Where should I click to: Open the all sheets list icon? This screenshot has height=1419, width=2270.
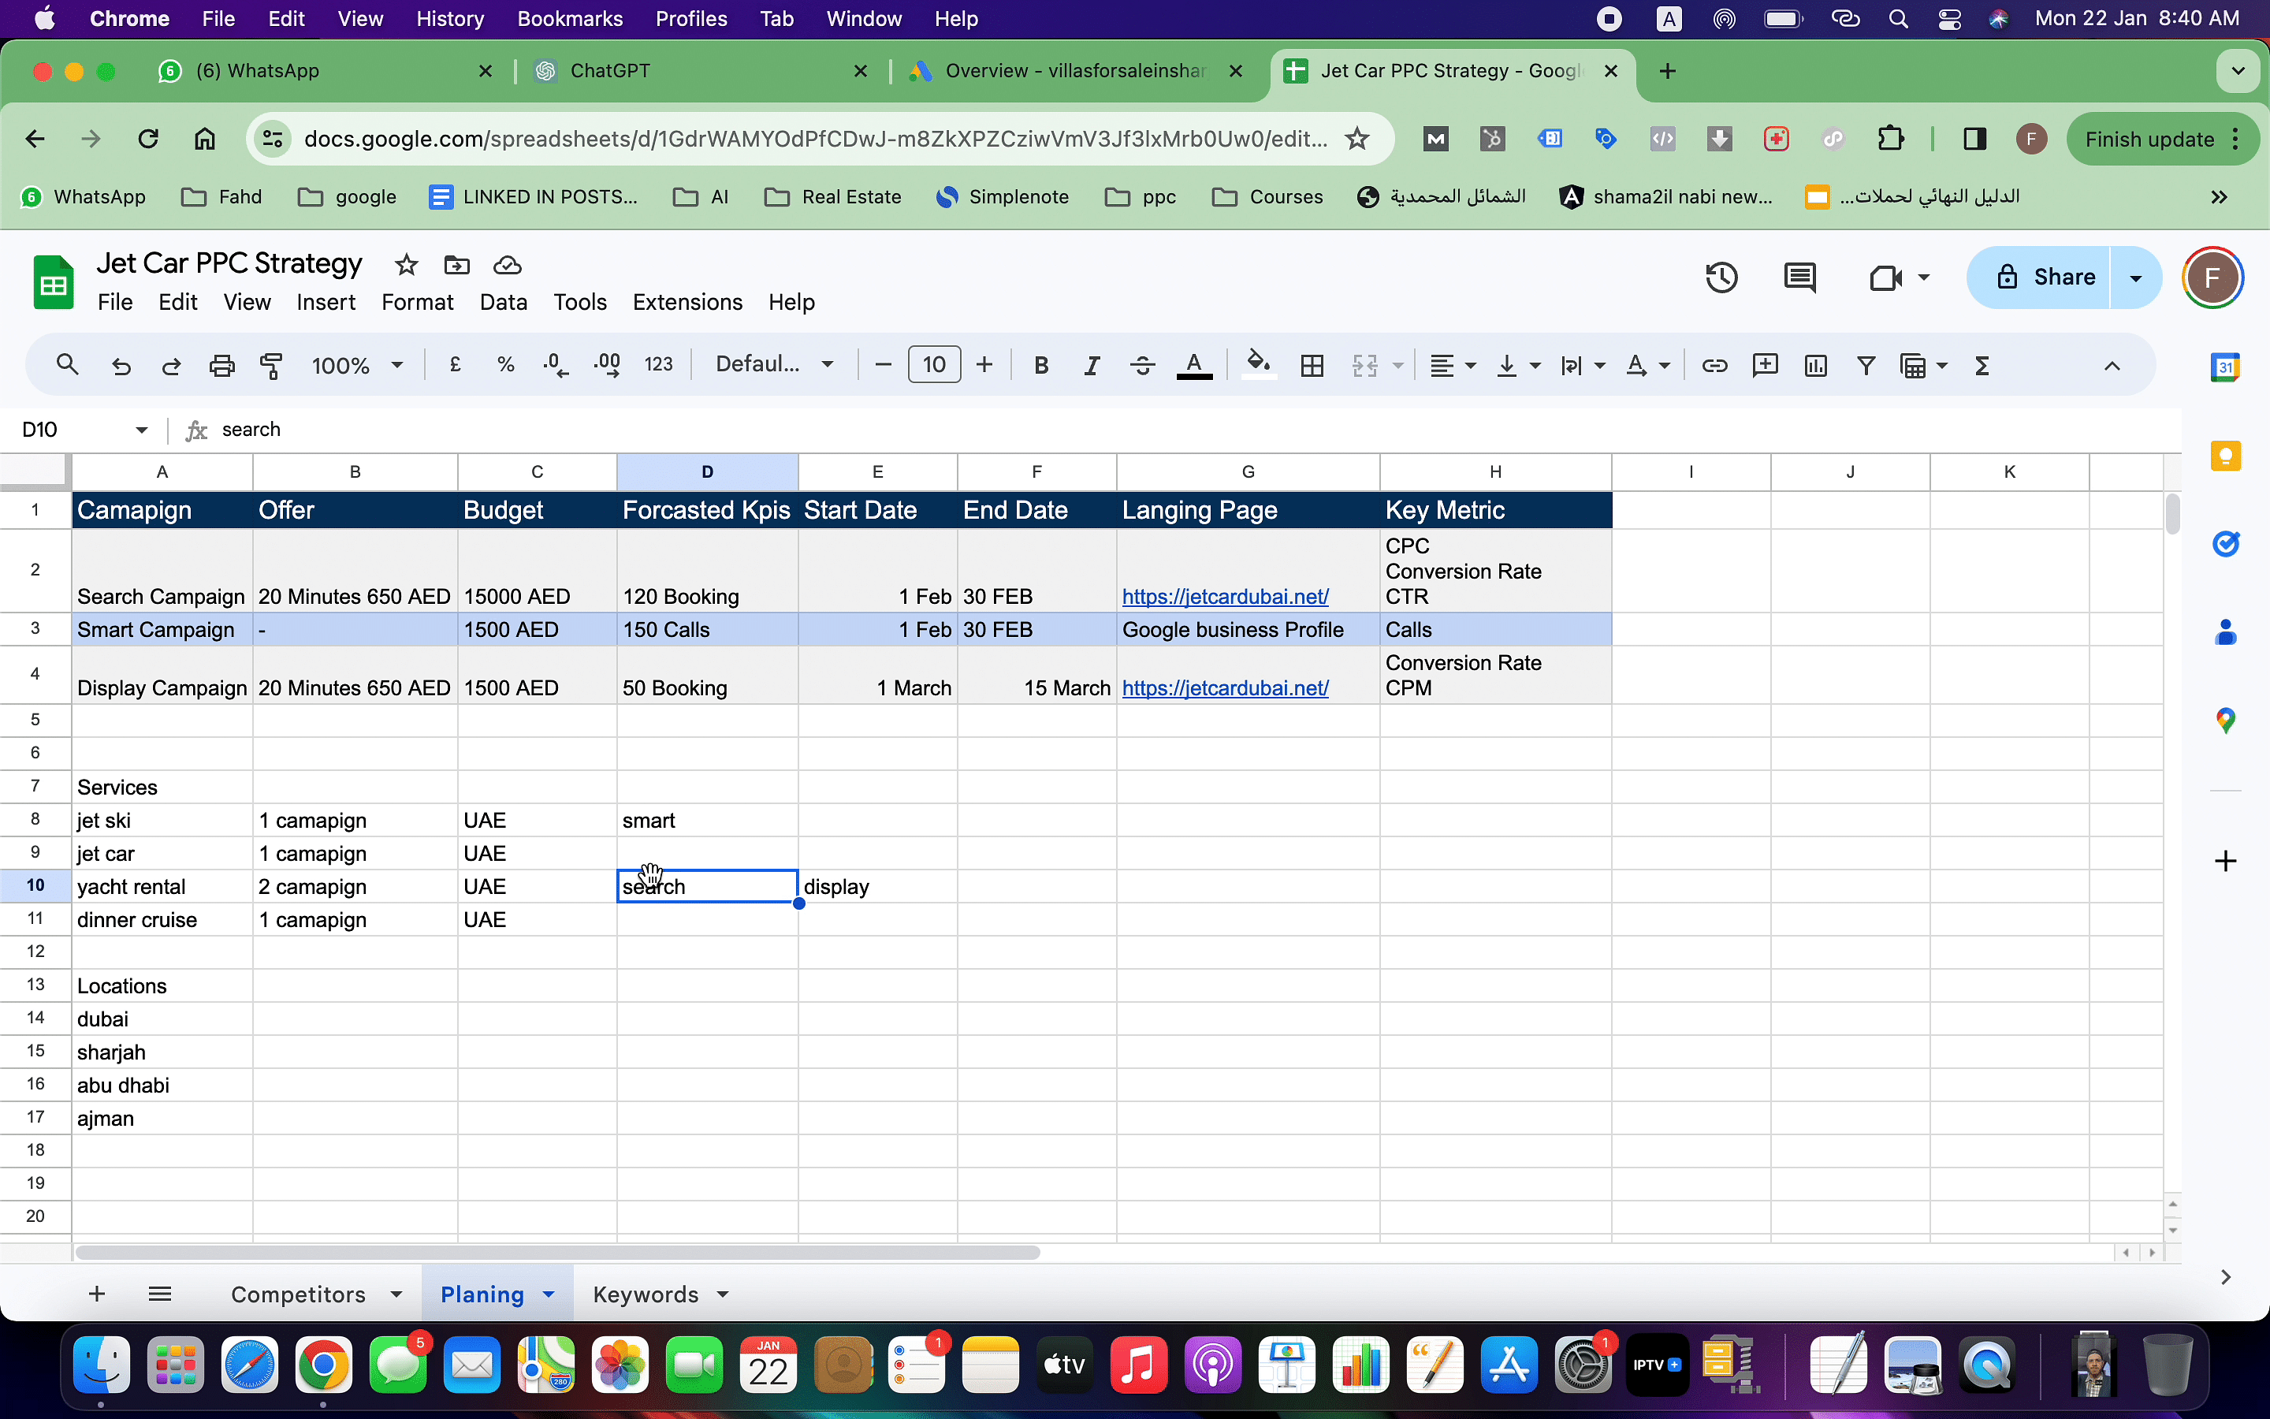[x=161, y=1294]
